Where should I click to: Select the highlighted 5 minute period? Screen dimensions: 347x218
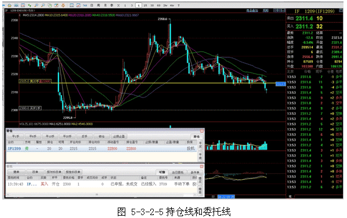tap(139, 5)
